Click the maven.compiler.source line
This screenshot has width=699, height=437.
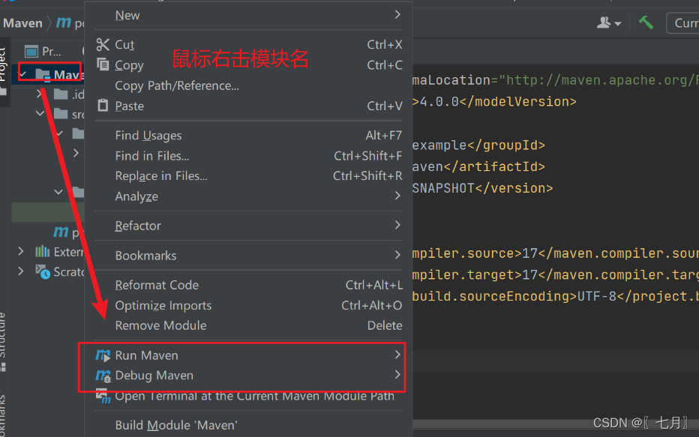(x=556, y=253)
